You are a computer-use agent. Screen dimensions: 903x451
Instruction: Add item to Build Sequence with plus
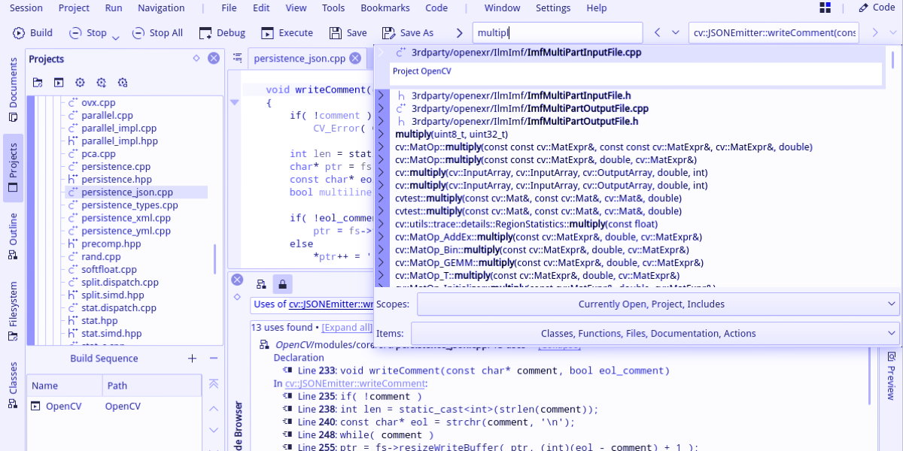(x=192, y=359)
